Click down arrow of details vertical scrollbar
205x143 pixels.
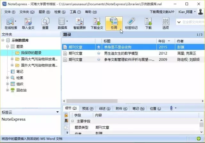201,132
